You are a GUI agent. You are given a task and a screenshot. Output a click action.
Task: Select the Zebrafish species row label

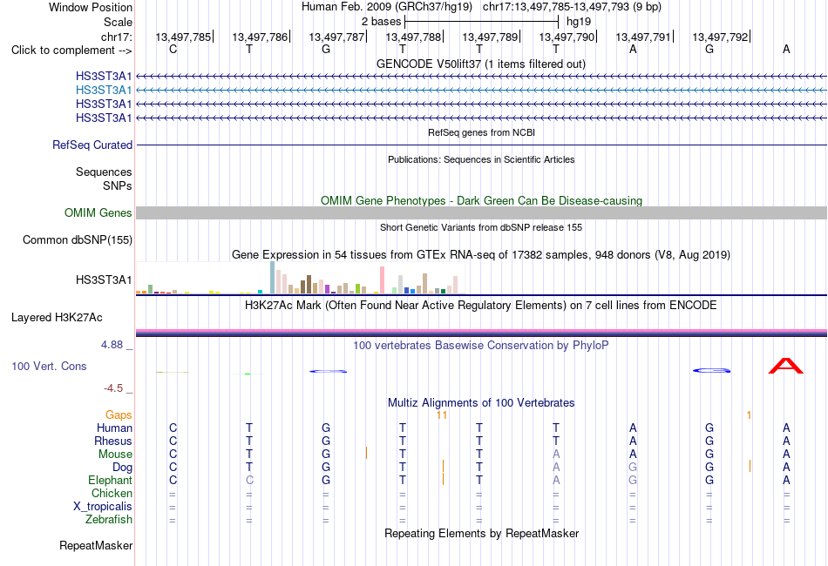[x=109, y=520]
